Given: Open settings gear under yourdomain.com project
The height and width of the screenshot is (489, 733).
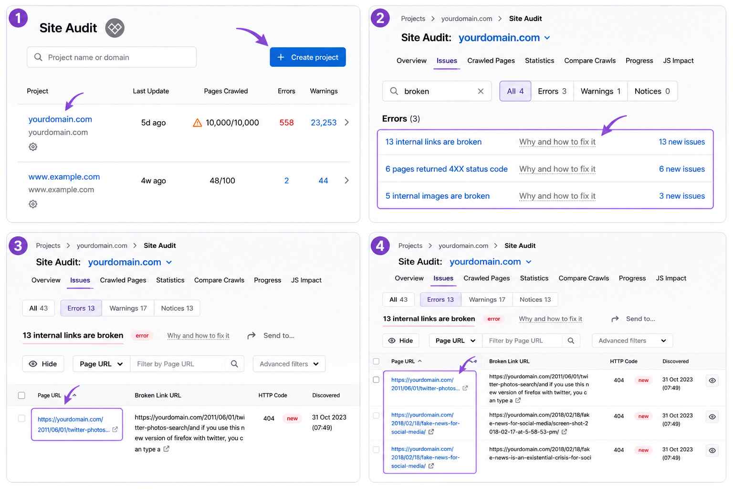Looking at the screenshot, I should [33, 147].
